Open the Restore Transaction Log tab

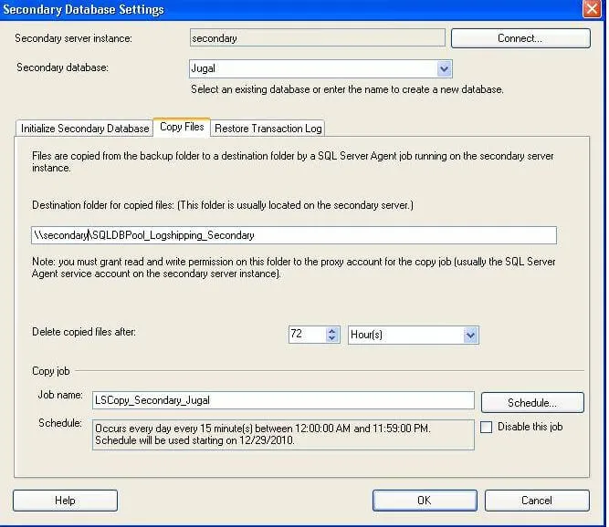268,129
